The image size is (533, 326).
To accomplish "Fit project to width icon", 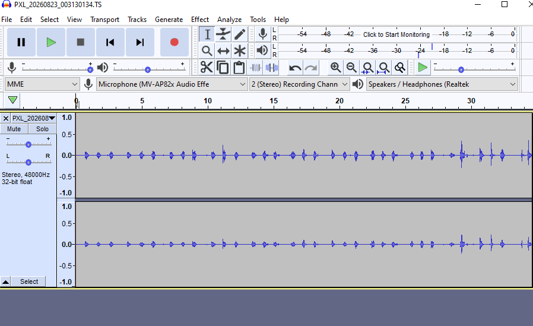I will click(x=384, y=67).
